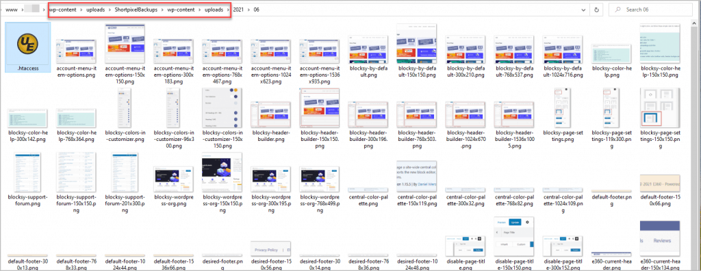
Task: Select blocksy-by-default-768x537.png file
Action: point(514,50)
